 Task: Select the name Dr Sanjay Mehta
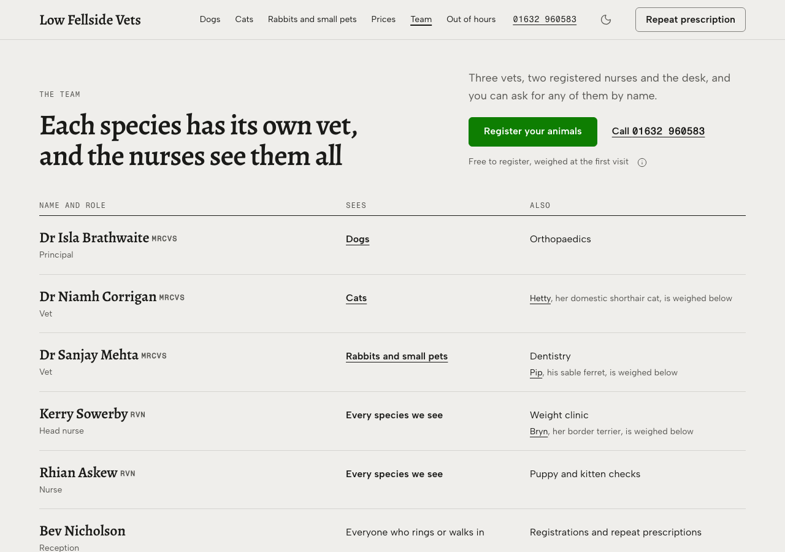point(89,355)
